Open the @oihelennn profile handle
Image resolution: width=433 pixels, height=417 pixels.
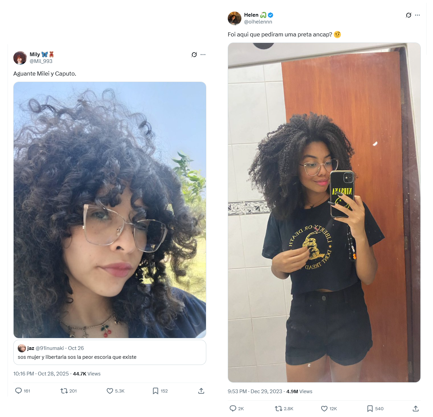click(258, 22)
